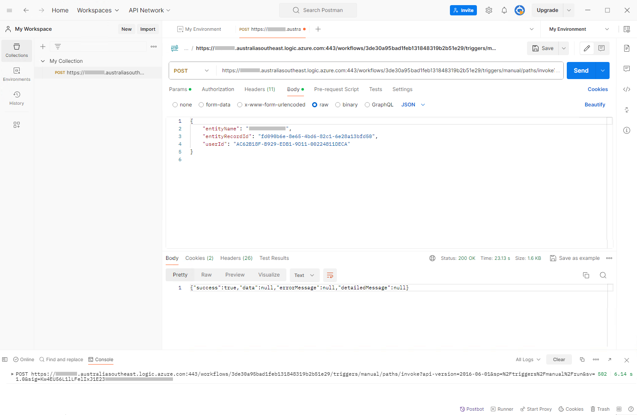This screenshot has width=637, height=415.
Task: Choose the none body radio option
Action: click(x=182, y=105)
